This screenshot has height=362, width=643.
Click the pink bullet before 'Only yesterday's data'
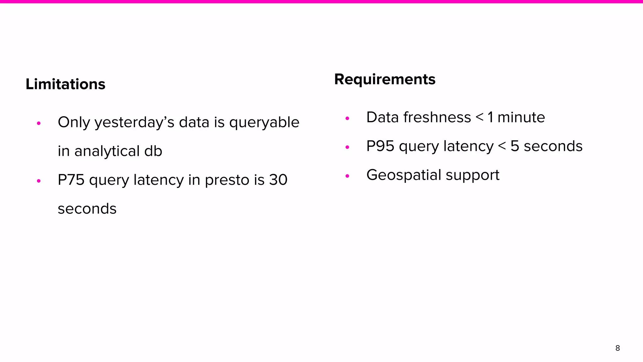(39, 123)
